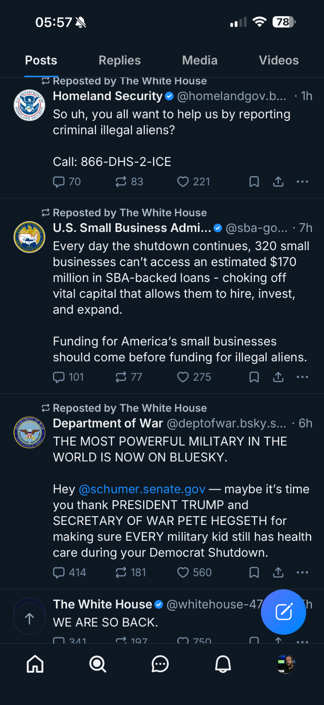Share the Department of War post
Viewport: 324px width, 705px height.
click(278, 572)
